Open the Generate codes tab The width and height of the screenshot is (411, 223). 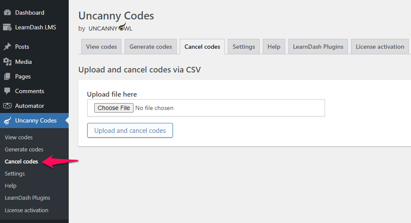(150, 47)
